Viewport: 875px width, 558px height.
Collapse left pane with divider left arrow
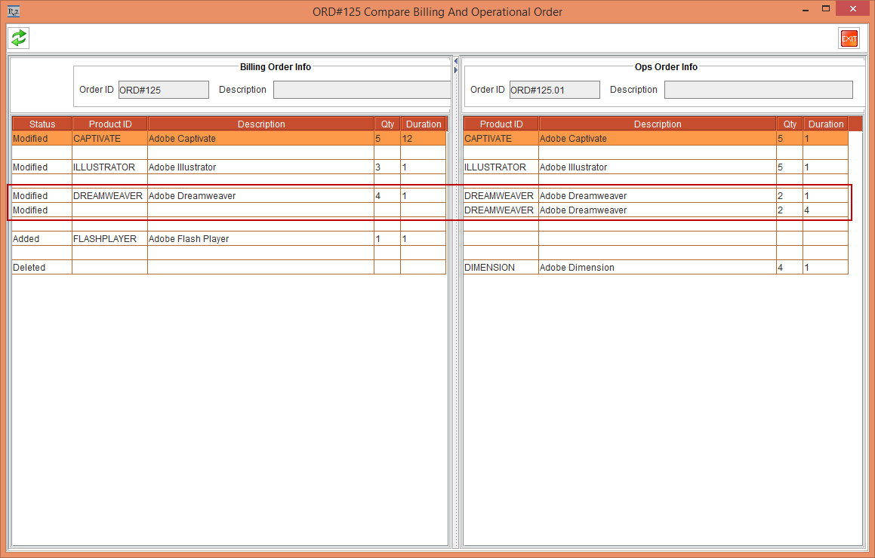pos(456,61)
